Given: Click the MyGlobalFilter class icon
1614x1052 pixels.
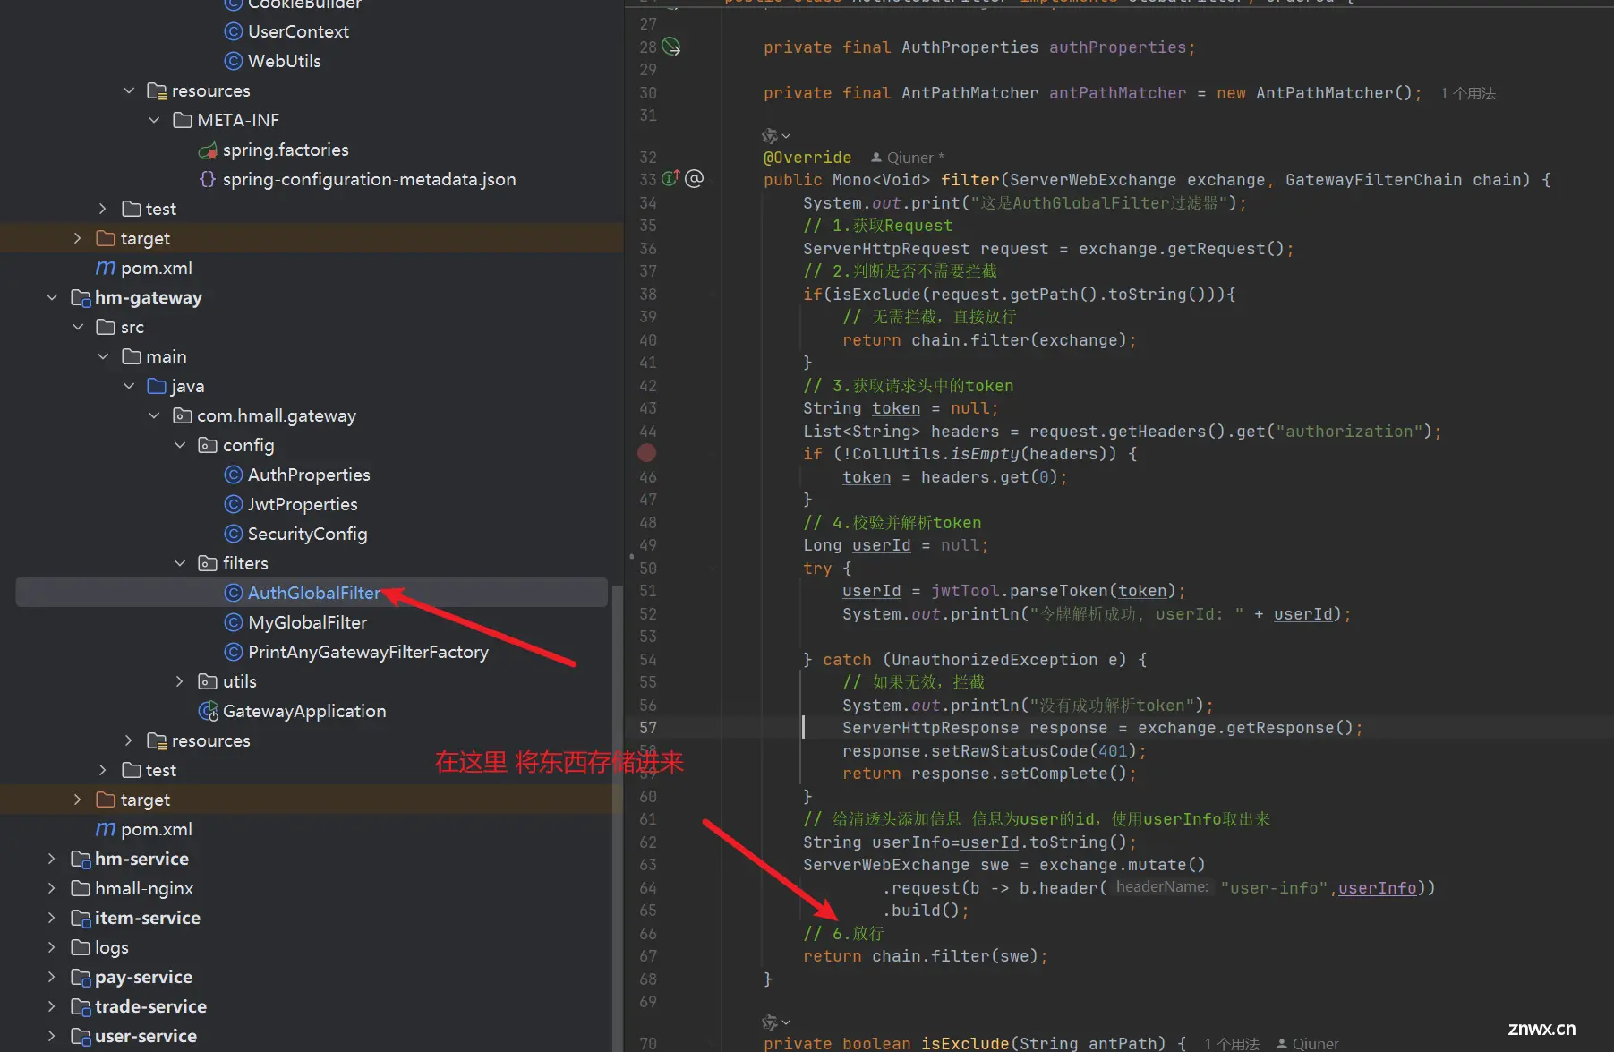Looking at the screenshot, I should tap(234, 622).
